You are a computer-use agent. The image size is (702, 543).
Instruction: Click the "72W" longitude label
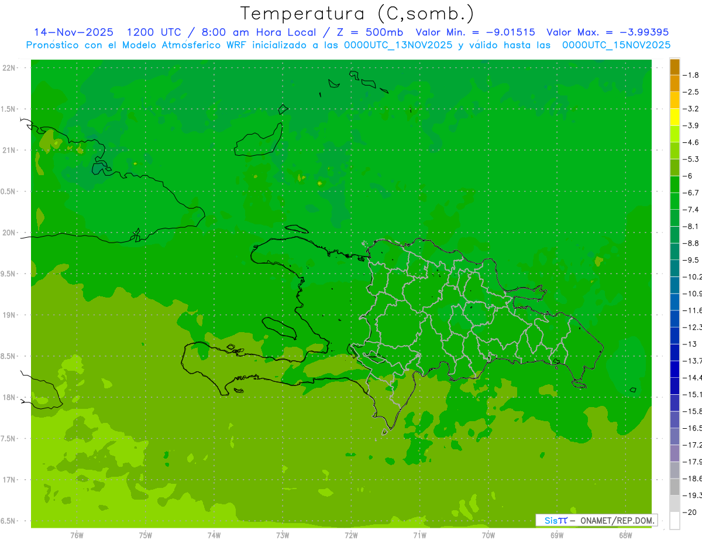(x=351, y=535)
